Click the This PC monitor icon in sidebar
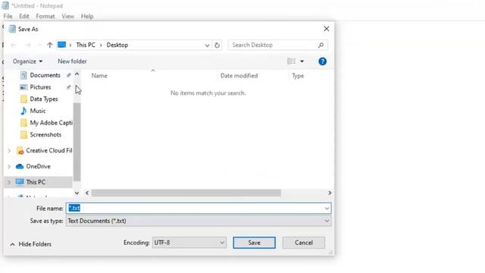 coord(20,182)
